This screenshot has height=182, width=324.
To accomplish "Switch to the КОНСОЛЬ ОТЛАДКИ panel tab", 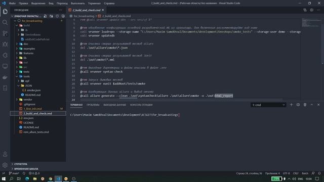I will (141, 105).
